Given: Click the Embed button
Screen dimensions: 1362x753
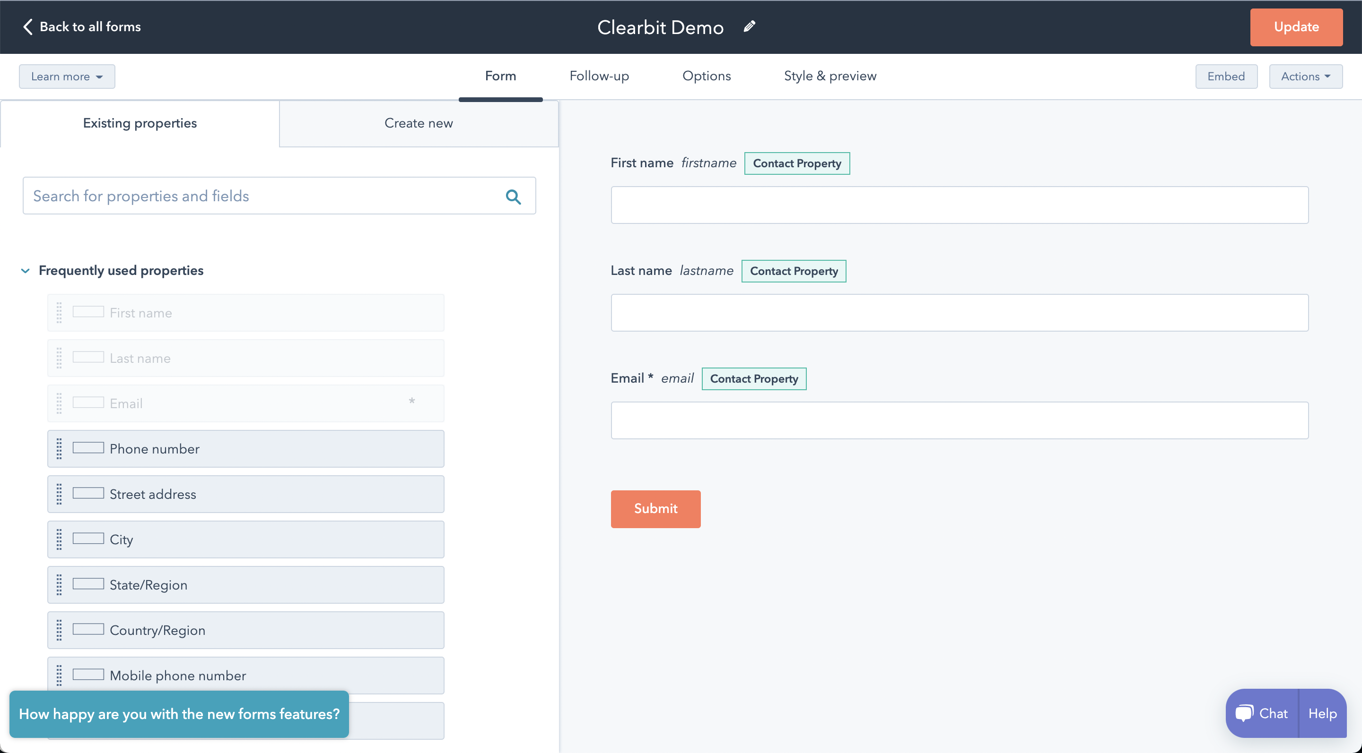Looking at the screenshot, I should [x=1226, y=77].
